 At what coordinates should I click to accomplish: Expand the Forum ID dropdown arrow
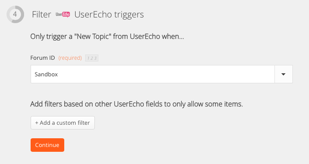pyautogui.click(x=284, y=74)
